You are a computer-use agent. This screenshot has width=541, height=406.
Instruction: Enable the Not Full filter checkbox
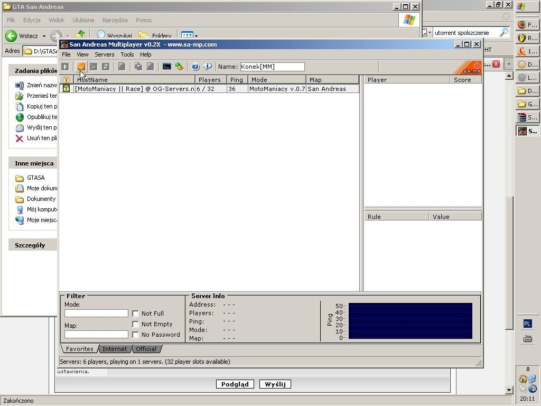136,313
